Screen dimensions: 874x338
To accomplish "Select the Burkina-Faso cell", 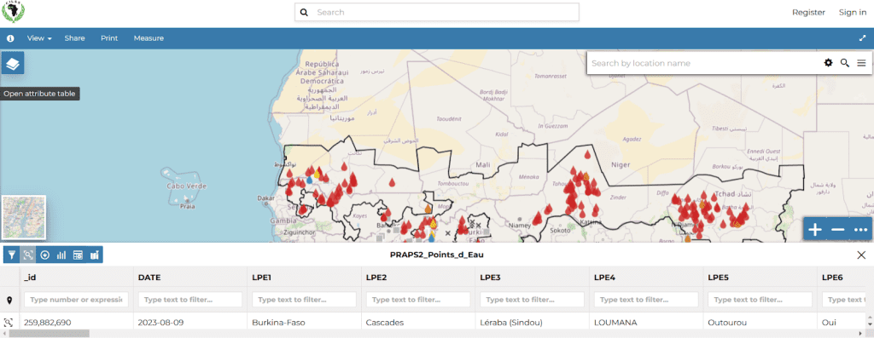I will tap(305, 322).
